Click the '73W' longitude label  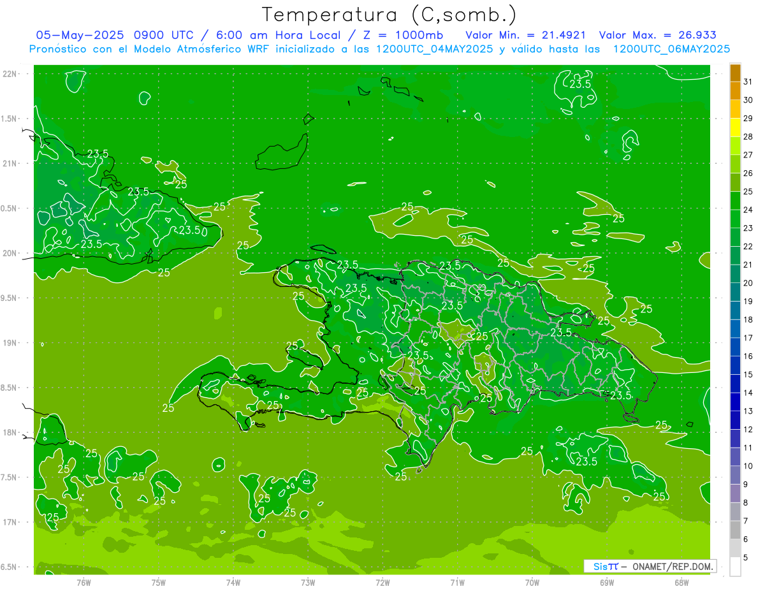tap(308, 582)
